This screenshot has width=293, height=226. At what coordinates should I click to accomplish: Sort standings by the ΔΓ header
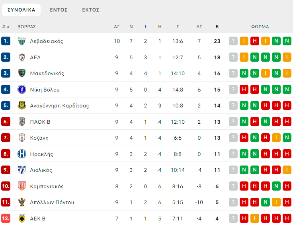click(x=199, y=27)
